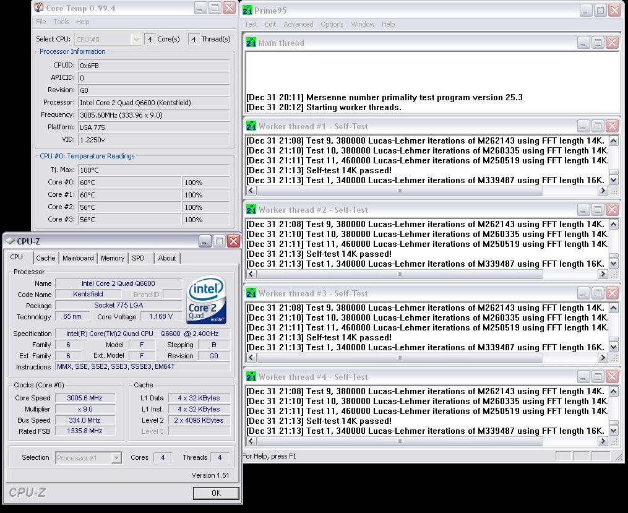Click the Prime95 title bar icon
Screen dimensions: 628x513
[247, 10]
